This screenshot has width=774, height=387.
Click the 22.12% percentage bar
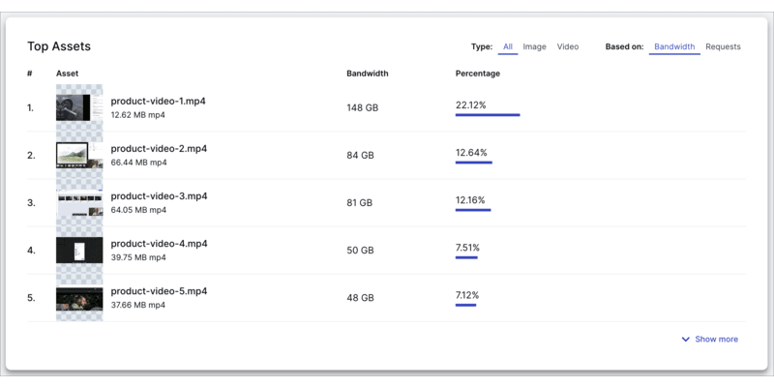pos(488,115)
